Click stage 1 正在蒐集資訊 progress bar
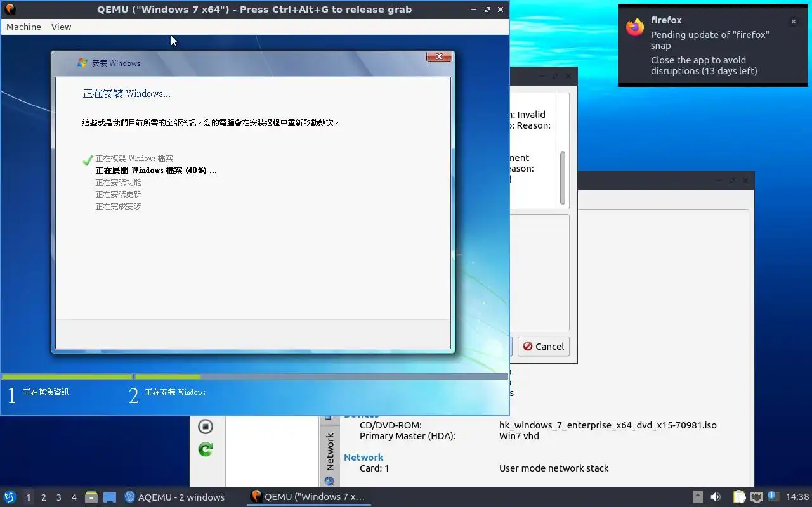The width and height of the screenshot is (812, 507). coord(67,377)
